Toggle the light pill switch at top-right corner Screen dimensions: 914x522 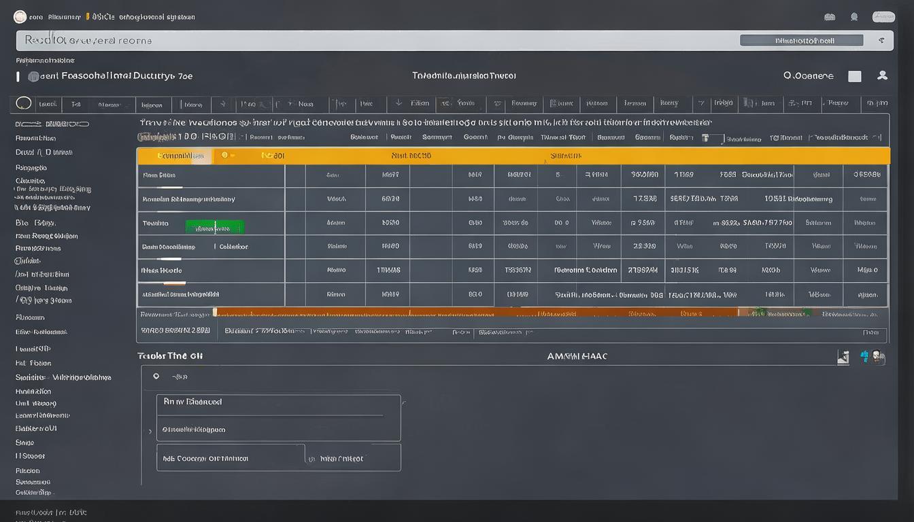[x=883, y=17]
